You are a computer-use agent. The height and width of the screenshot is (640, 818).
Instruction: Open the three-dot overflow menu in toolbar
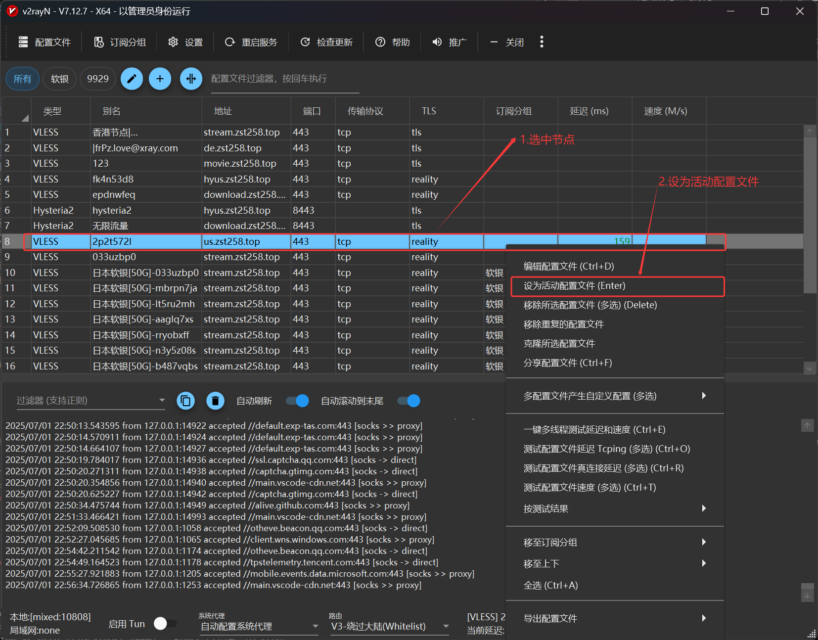click(x=542, y=42)
